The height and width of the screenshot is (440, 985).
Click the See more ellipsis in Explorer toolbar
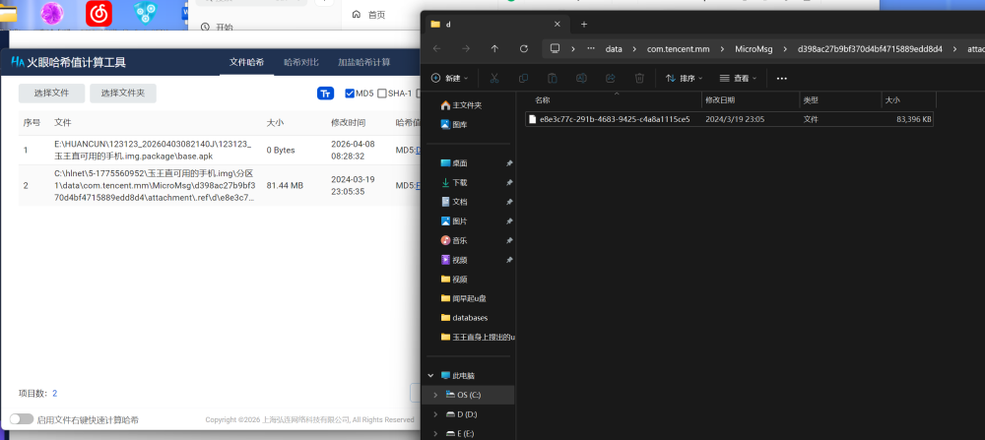click(x=782, y=78)
